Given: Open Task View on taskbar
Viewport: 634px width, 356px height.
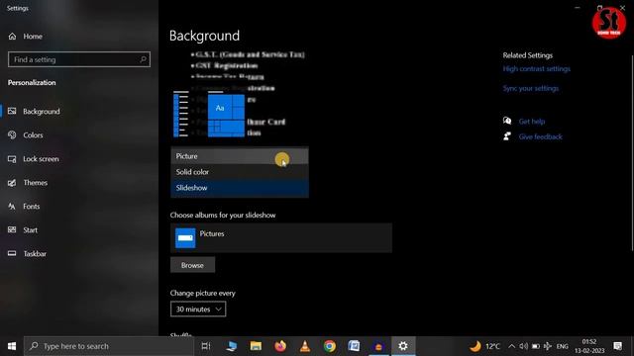Looking at the screenshot, I should (x=206, y=346).
